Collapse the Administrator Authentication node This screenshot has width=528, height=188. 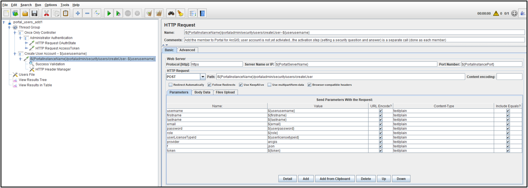click(20, 38)
